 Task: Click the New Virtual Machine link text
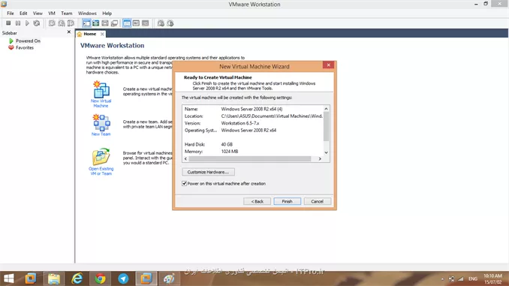point(101,104)
